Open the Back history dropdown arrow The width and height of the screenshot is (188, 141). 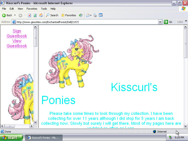[15, 15]
